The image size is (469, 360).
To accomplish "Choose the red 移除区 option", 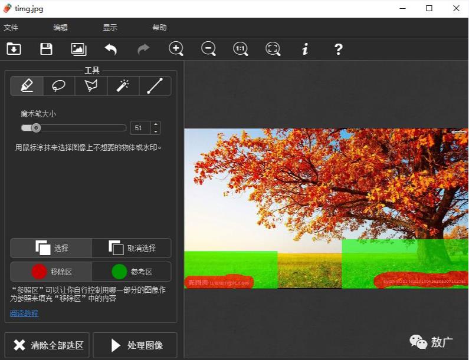I will point(51,272).
